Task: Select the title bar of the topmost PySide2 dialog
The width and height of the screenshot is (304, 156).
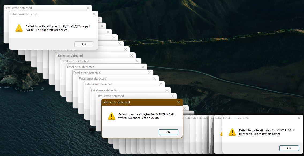Action: (x=40, y=14)
